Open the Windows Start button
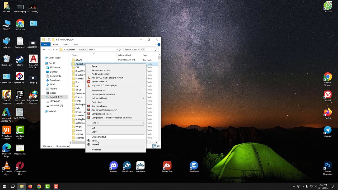 [x=4, y=187]
